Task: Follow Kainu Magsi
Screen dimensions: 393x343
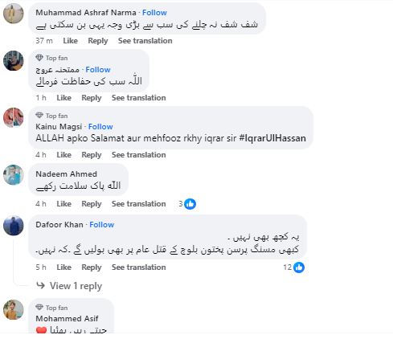Action: [x=100, y=127]
